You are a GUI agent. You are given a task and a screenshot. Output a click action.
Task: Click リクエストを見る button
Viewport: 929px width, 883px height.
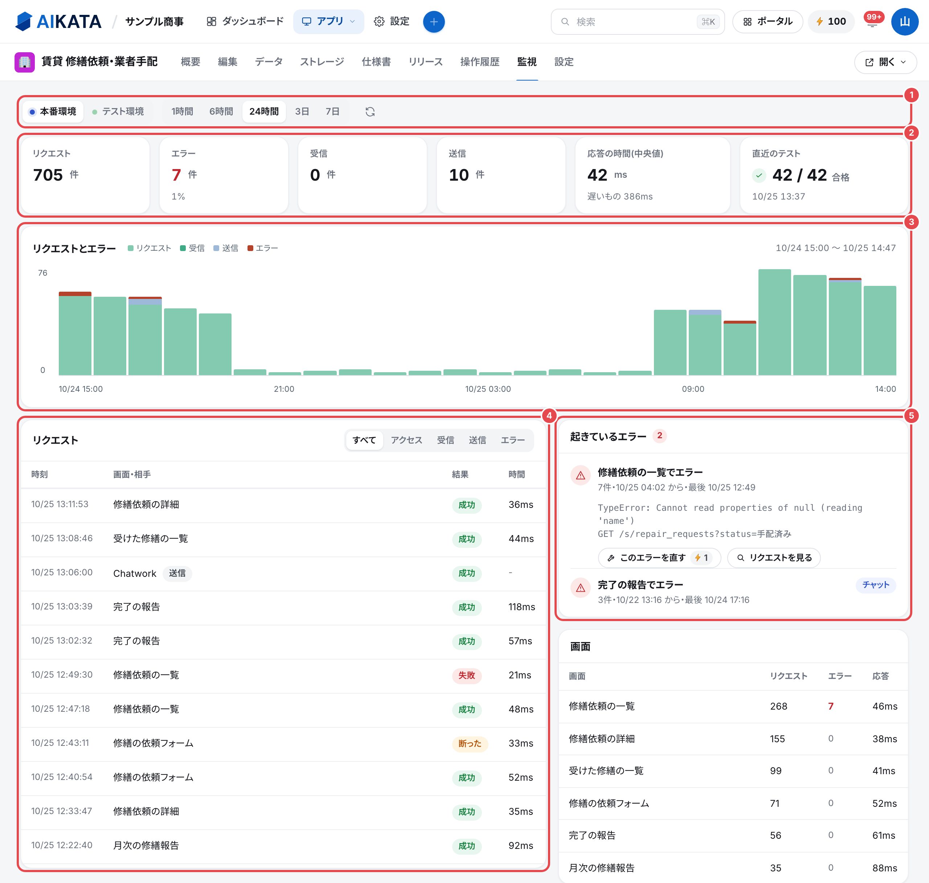[x=774, y=558]
